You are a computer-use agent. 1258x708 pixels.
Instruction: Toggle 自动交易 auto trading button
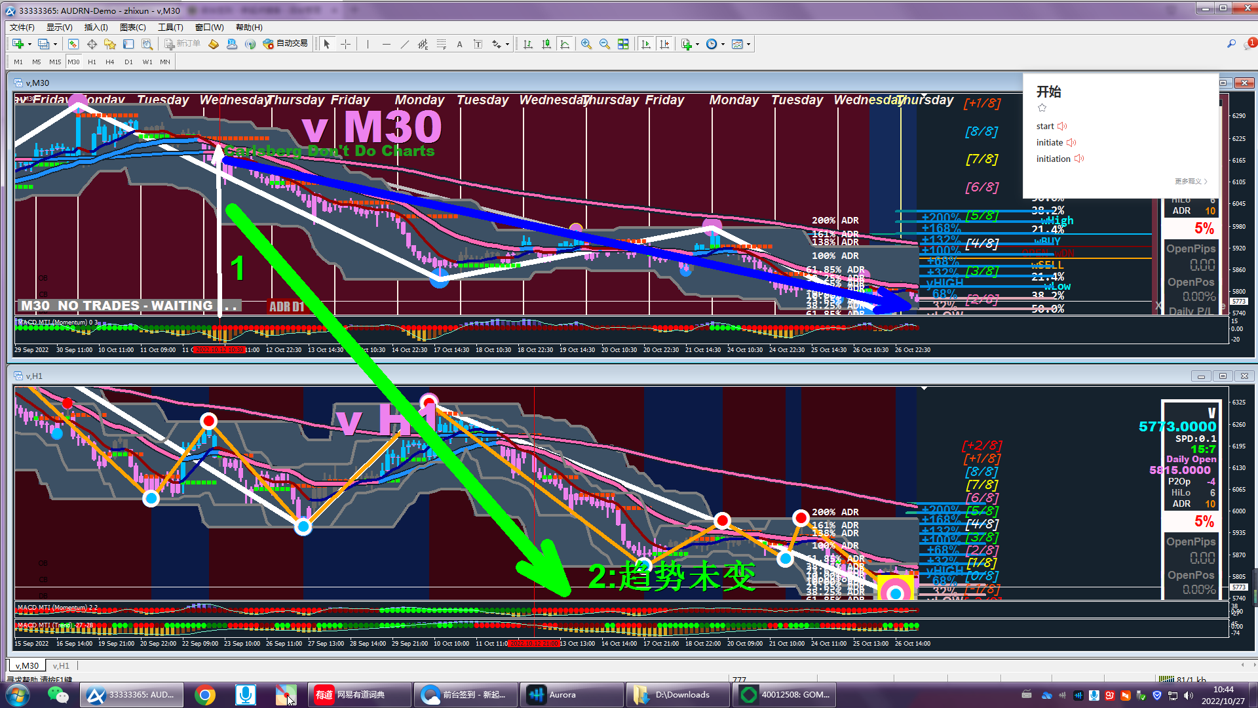pos(285,44)
